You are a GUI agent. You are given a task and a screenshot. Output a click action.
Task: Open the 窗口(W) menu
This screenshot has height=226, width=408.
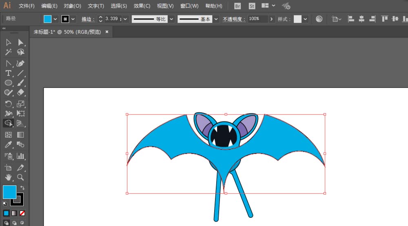click(189, 6)
